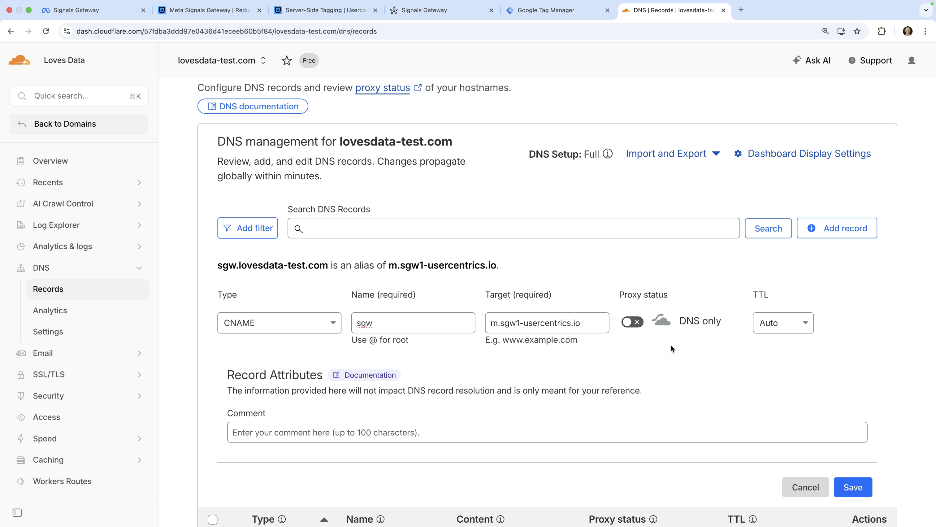The height and width of the screenshot is (527, 936).
Task: Bookmark this page with the star icon
Action: (857, 31)
